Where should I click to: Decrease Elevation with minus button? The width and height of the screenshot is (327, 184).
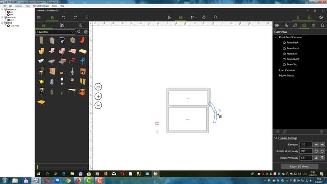click(316, 144)
